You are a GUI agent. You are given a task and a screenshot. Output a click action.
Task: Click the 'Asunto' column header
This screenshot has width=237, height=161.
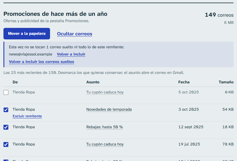coord(93,82)
